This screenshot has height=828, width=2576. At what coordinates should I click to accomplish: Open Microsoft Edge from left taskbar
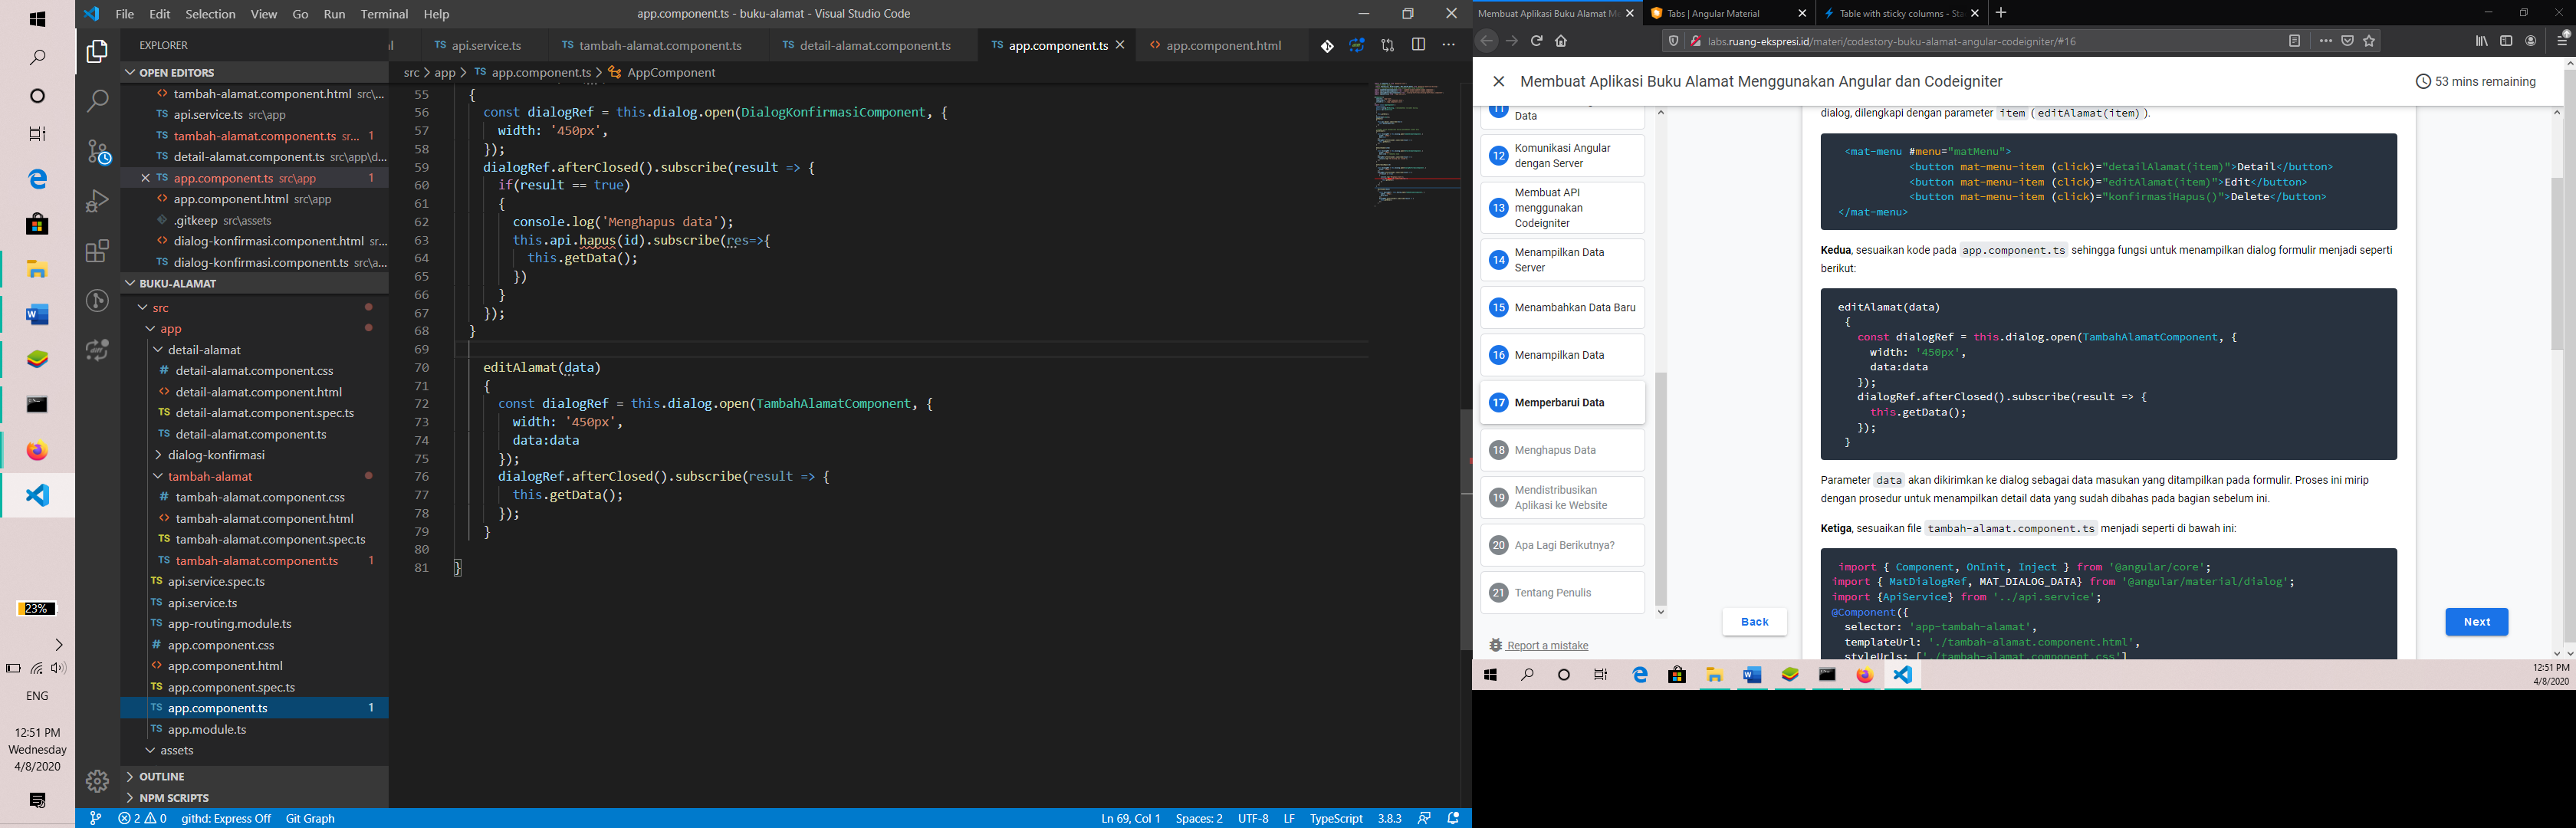pyautogui.click(x=37, y=179)
